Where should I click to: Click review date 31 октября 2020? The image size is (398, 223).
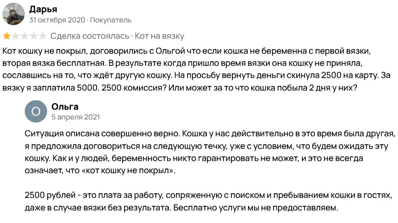pyautogui.click(x=57, y=20)
